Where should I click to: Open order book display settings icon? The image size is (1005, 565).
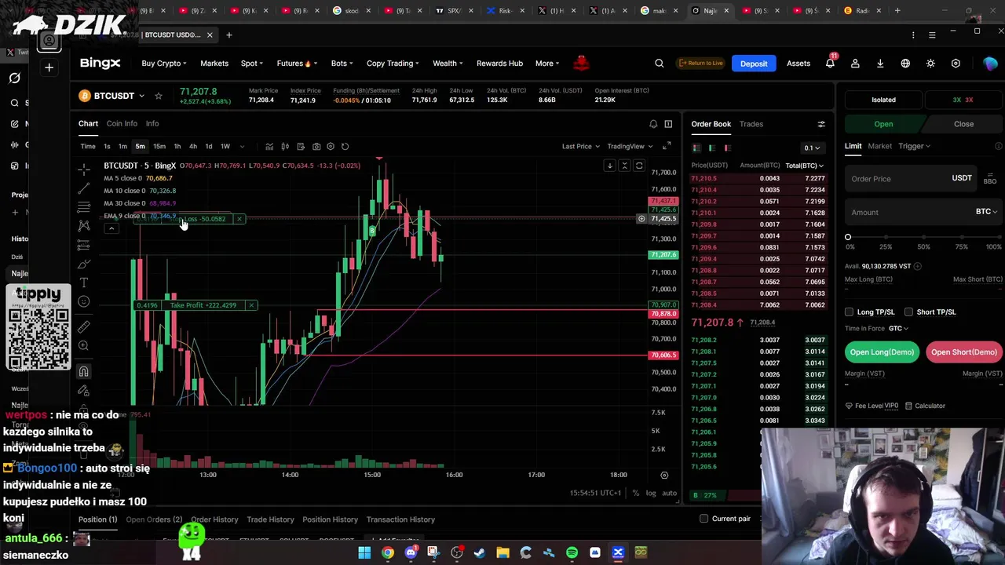coord(821,124)
